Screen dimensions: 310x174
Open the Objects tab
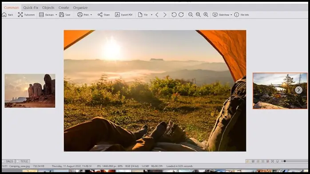(48, 8)
